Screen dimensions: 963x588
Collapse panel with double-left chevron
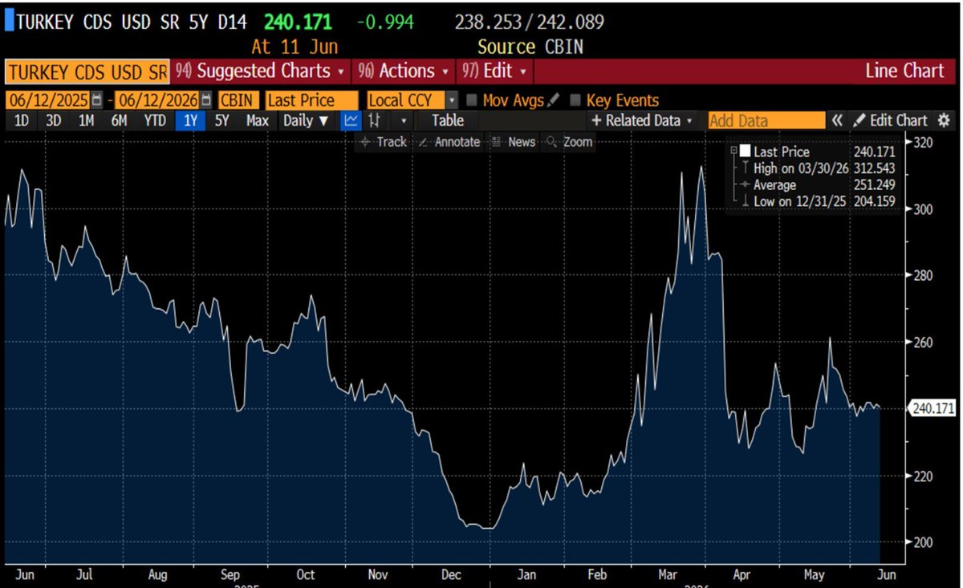837,120
